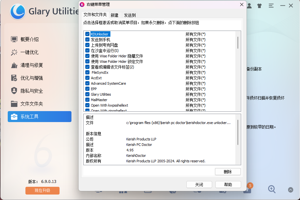Open the user account icon
Image resolution: width=300 pixels, height=200 pixels.
pos(249,6)
